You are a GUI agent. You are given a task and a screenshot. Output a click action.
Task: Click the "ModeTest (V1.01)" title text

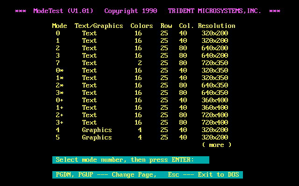(x=63, y=11)
